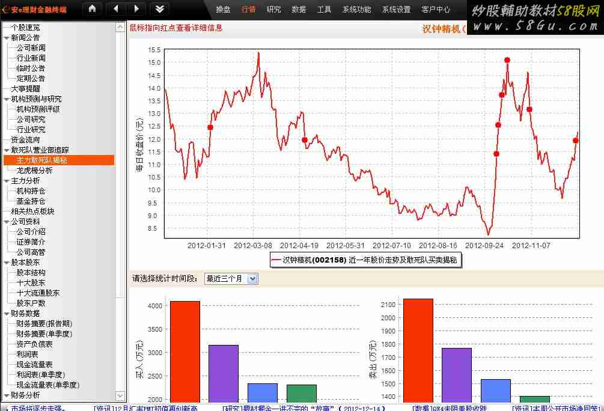Open the 行情 menu
The height and width of the screenshot is (411, 604).
pos(248,10)
